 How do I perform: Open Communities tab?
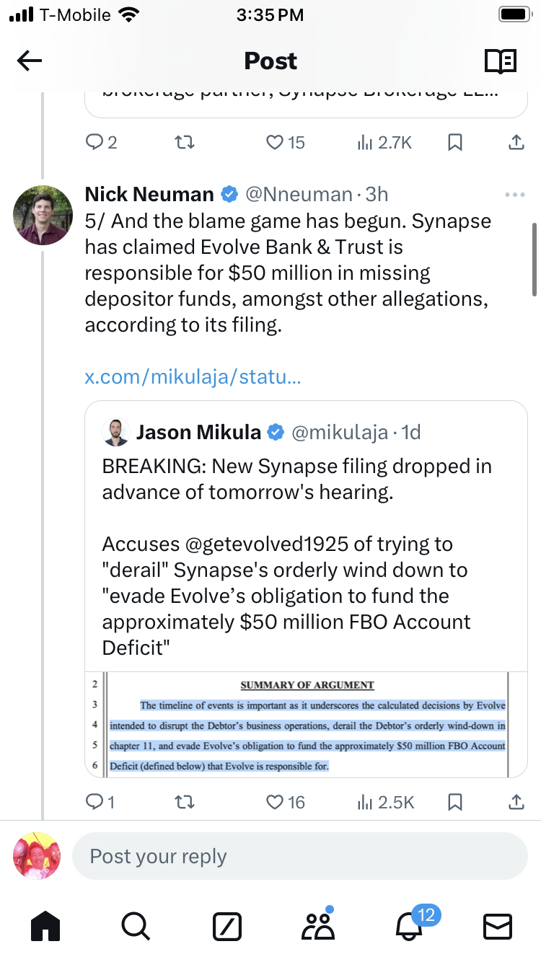318,926
